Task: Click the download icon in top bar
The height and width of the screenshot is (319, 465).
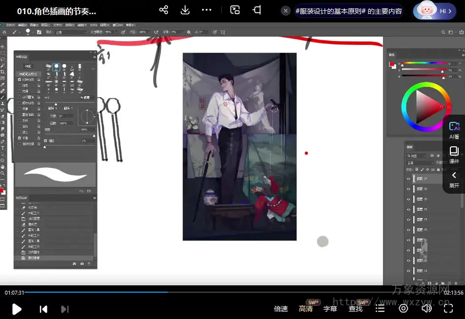Action: click(x=185, y=10)
